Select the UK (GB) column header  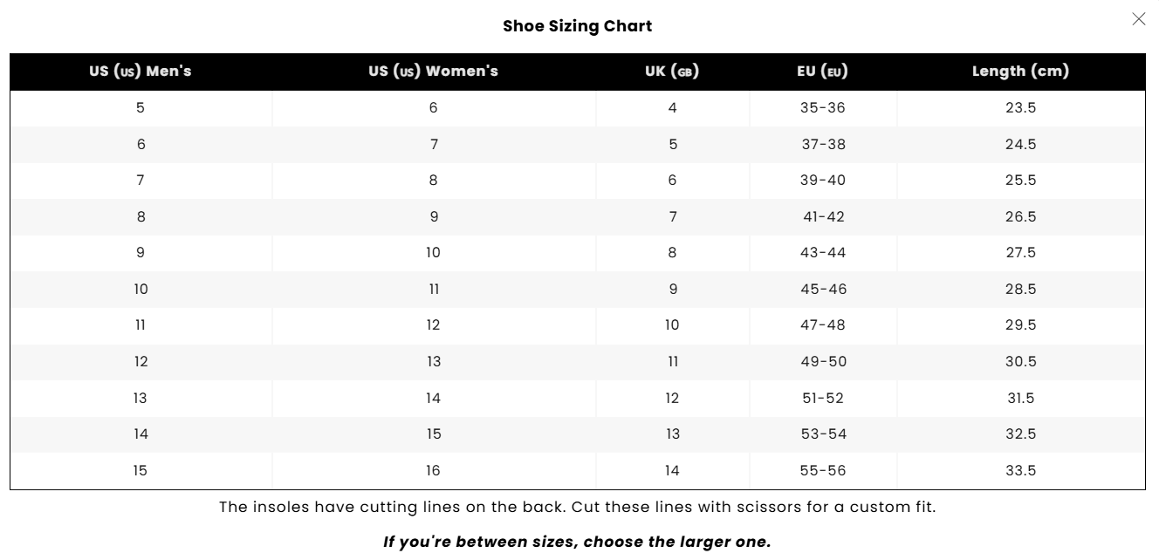click(x=672, y=72)
